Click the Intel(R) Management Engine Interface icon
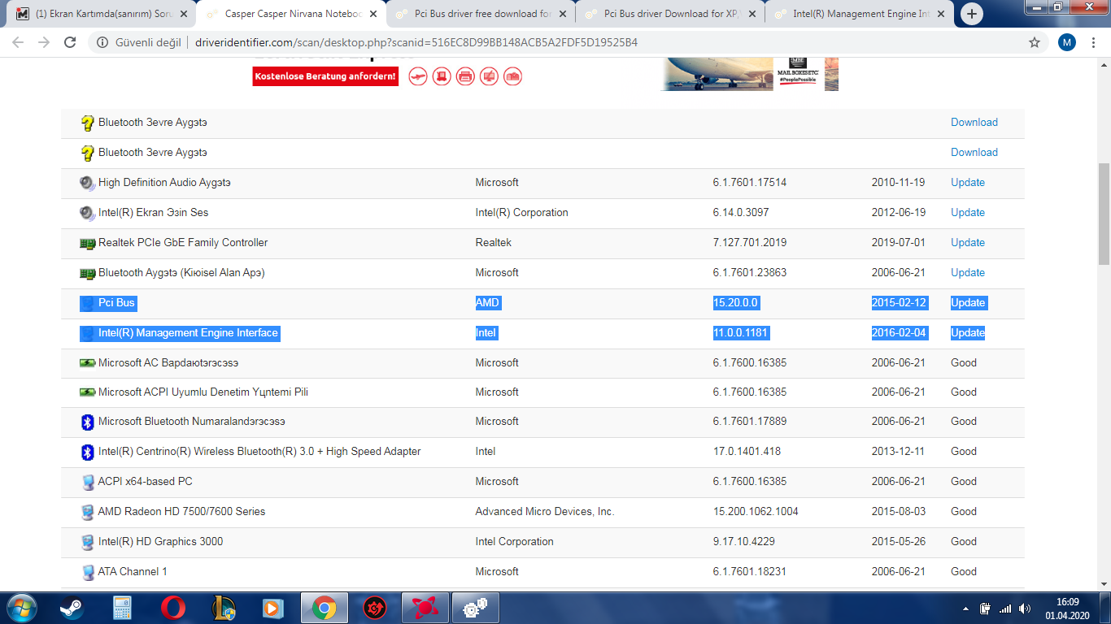The image size is (1111, 624). [87, 333]
